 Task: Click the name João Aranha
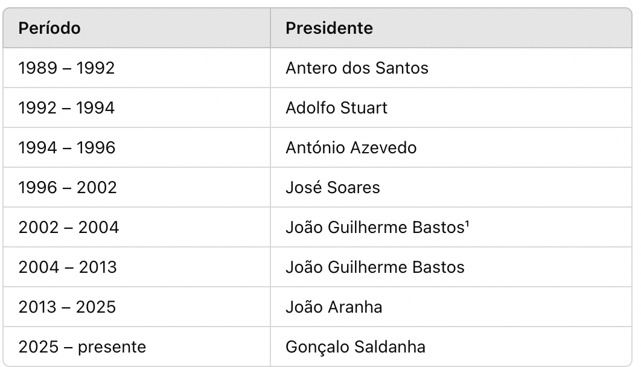(x=334, y=307)
